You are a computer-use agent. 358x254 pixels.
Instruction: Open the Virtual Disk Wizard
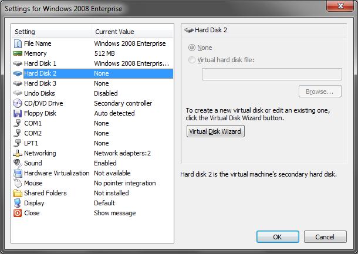click(215, 131)
